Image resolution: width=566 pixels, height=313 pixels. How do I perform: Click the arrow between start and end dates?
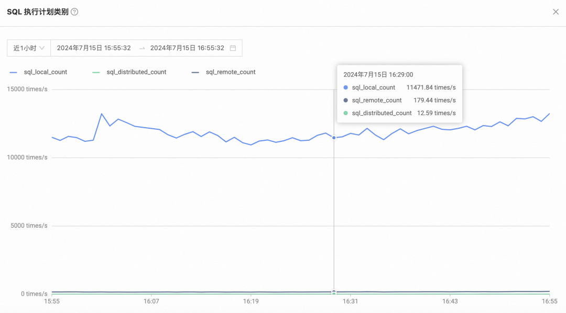[x=142, y=48]
